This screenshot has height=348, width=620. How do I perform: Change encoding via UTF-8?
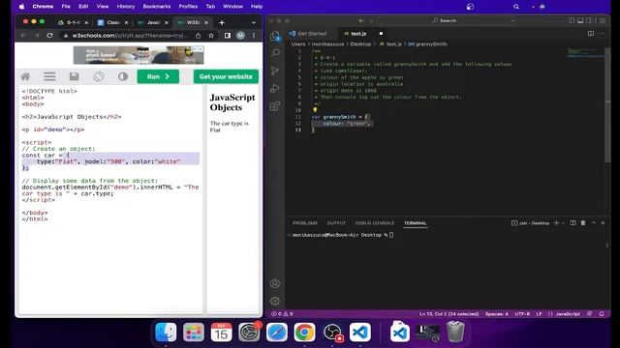522,314
